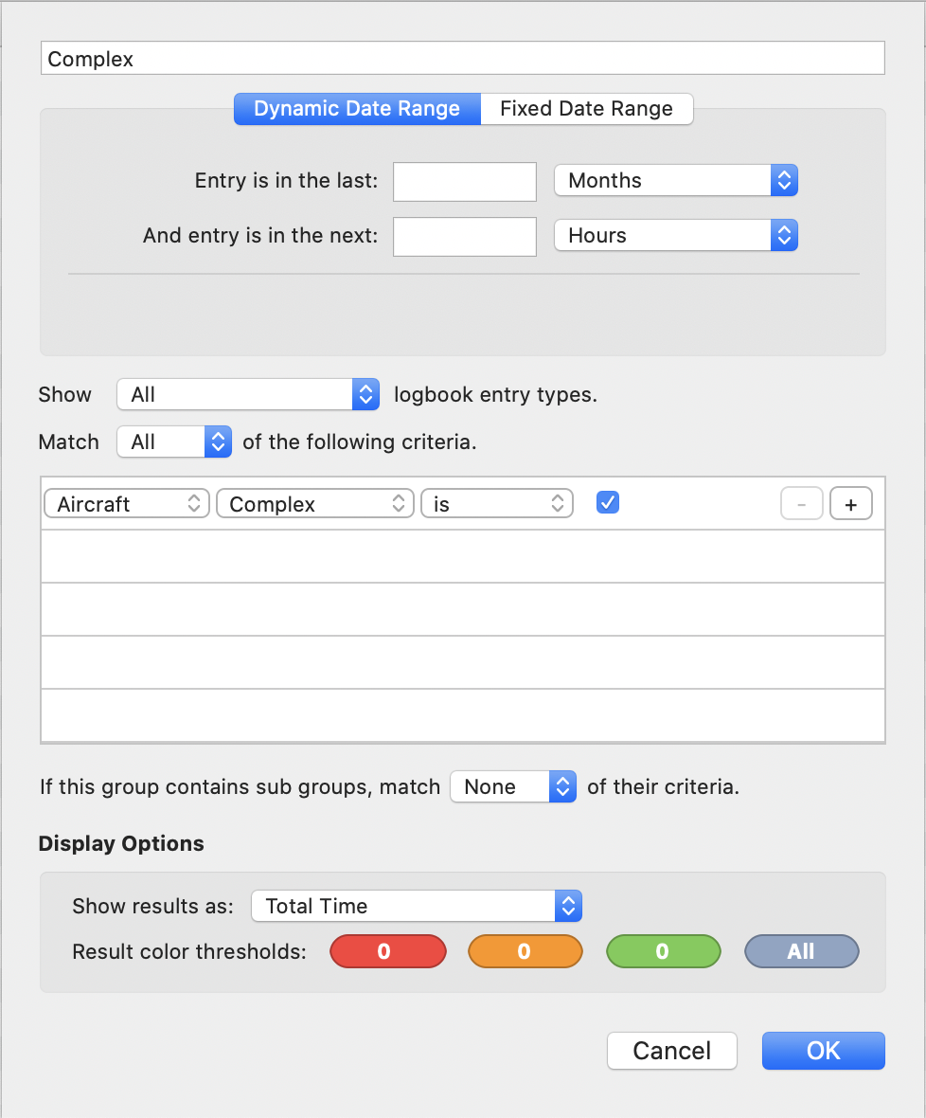Switch to the Fixed Date Range tab
The height and width of the screenshot is (1118, 926).
click(586, 108)
